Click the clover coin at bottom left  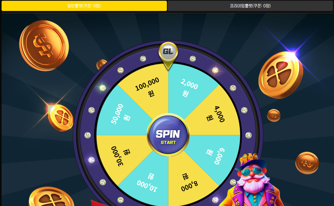tap(51, 197)
